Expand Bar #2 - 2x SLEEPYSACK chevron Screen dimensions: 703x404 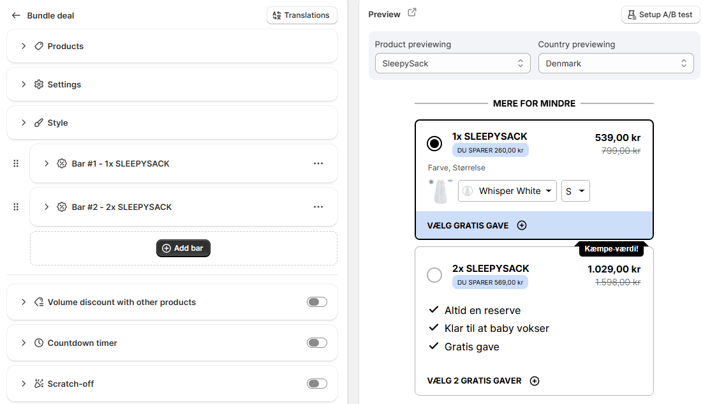tap(46, 207)
